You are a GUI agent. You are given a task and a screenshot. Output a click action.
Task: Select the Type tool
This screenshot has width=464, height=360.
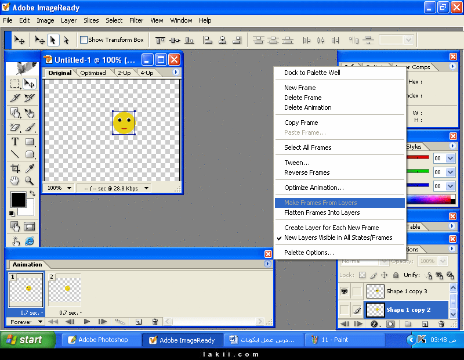click(x=15, y=142)
